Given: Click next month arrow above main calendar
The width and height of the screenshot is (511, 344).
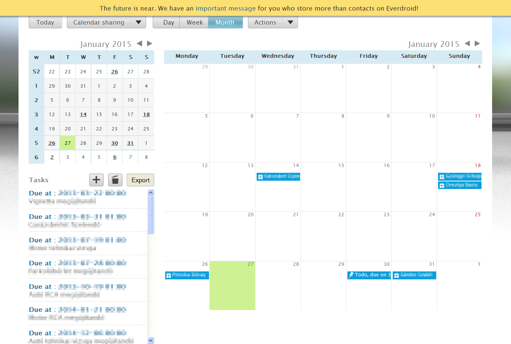Looking at the screenshot, I should point(477,43).
